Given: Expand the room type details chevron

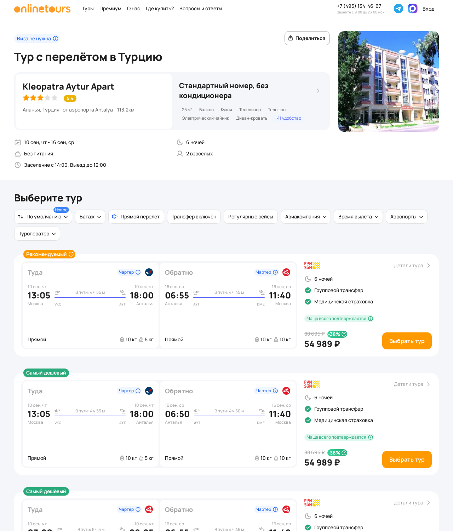Looking at the screenshot, I should tap(318, 91).
